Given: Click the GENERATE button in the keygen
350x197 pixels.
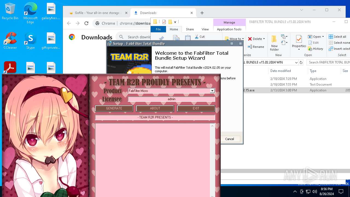Looking at the screenshot, I should click(x=114, y=108).
